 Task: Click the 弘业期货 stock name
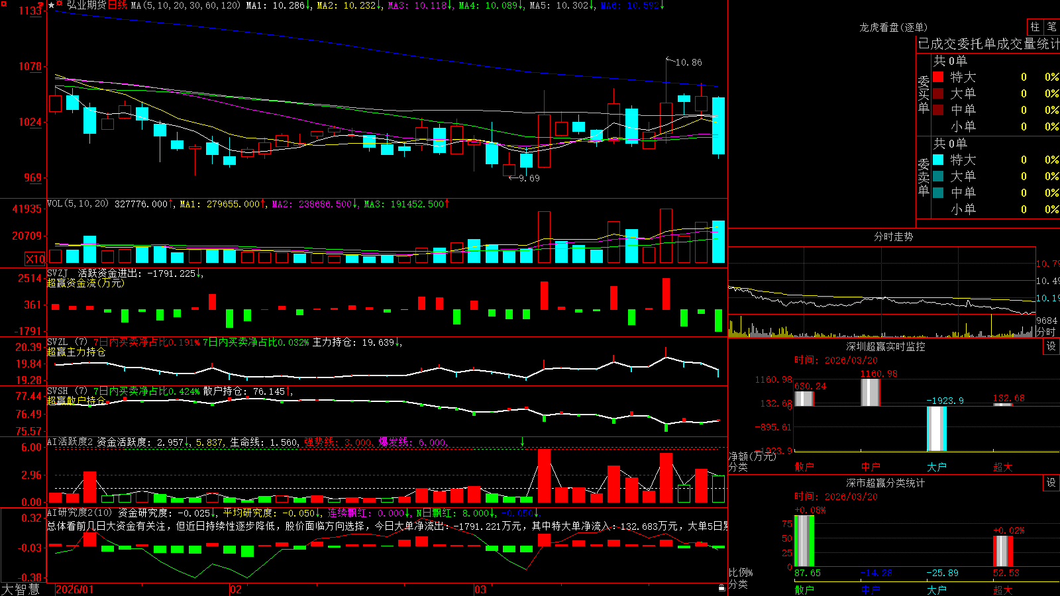(x=86, y=5)
